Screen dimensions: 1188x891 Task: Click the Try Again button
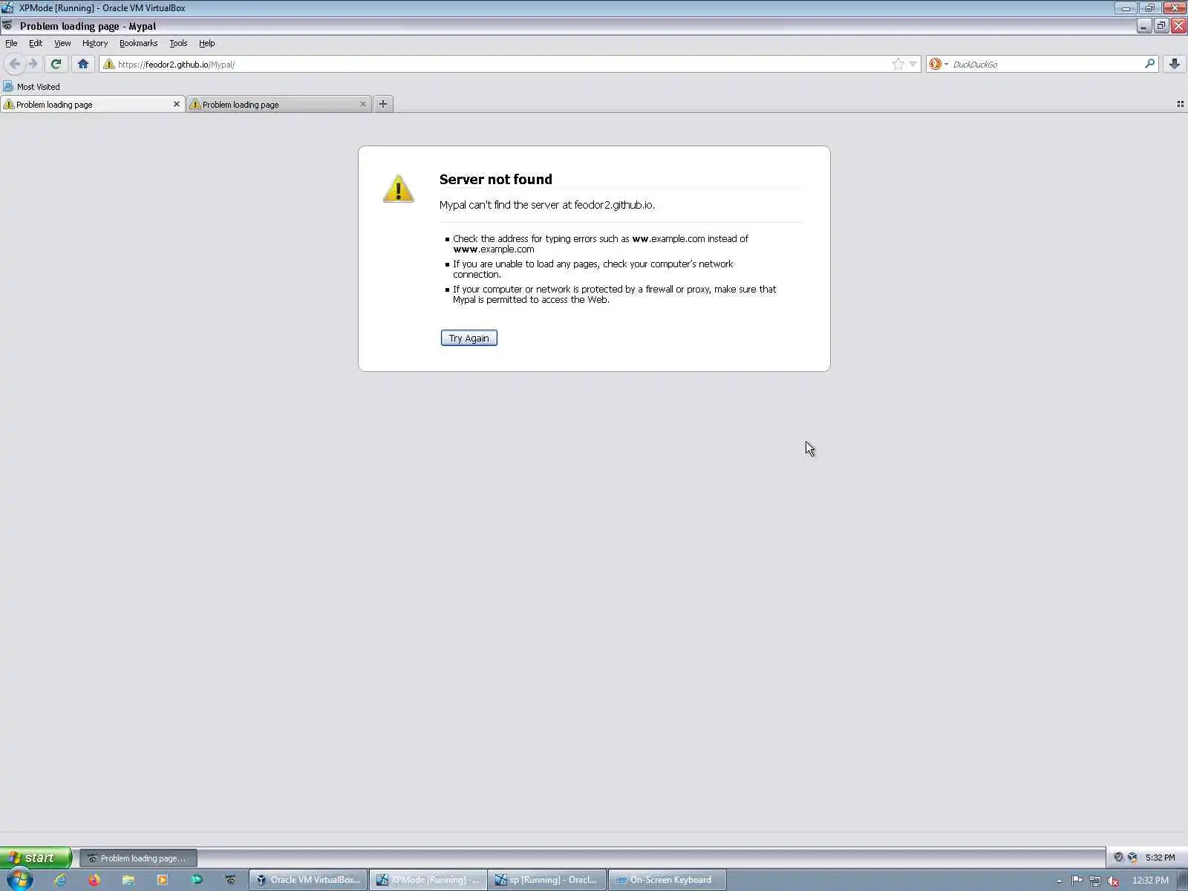tap(469, 338)
